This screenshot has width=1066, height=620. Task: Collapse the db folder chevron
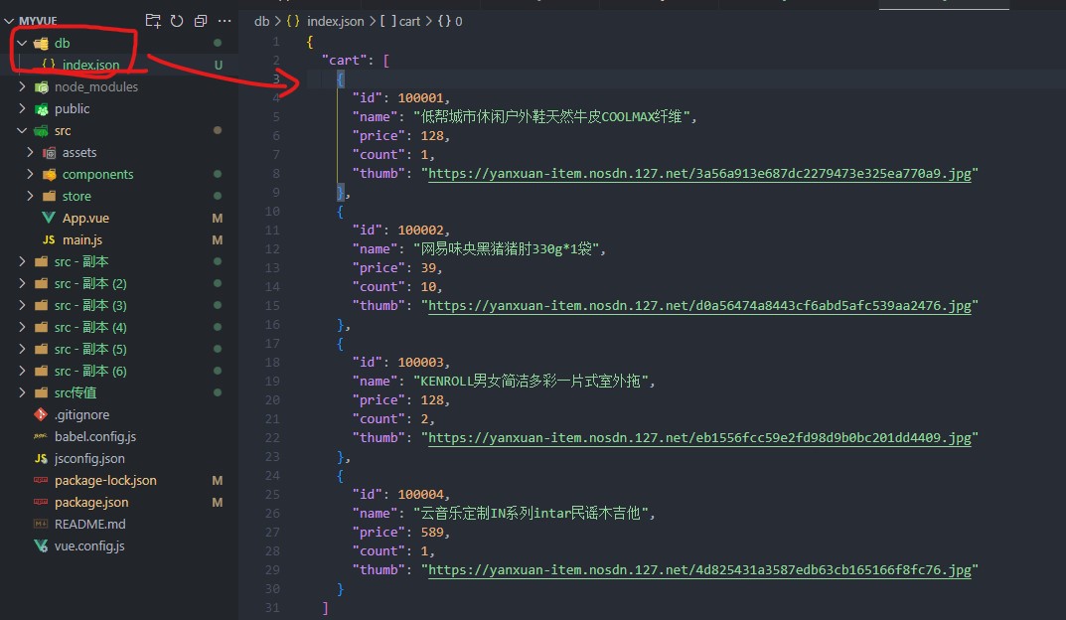(x=22, y=43)
